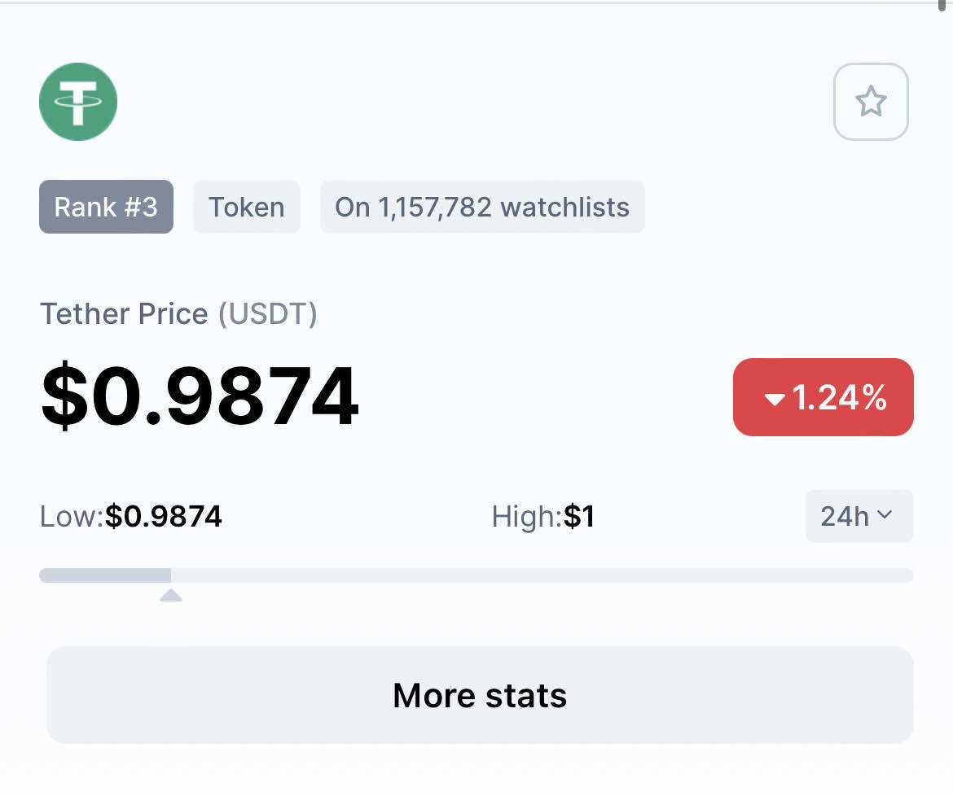This screenshot has height=796, width=953.
Task: Click the "Low:" label text
Action: click(72, 516)
